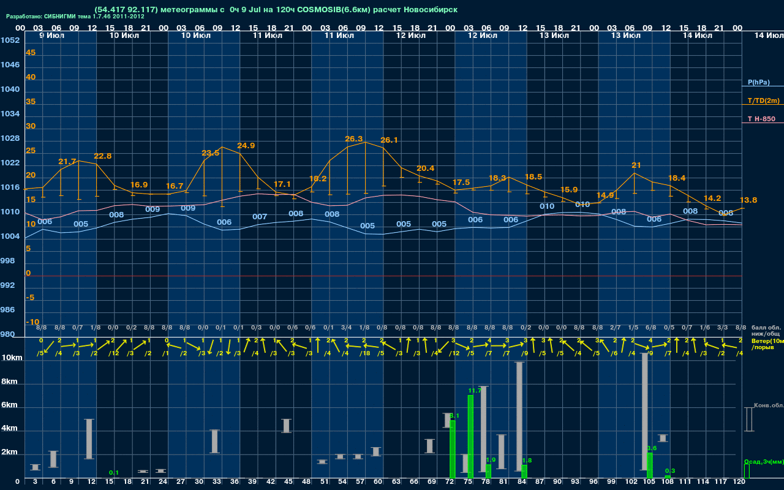Click the hour 48 label on bottom axis

click(307, 482)
